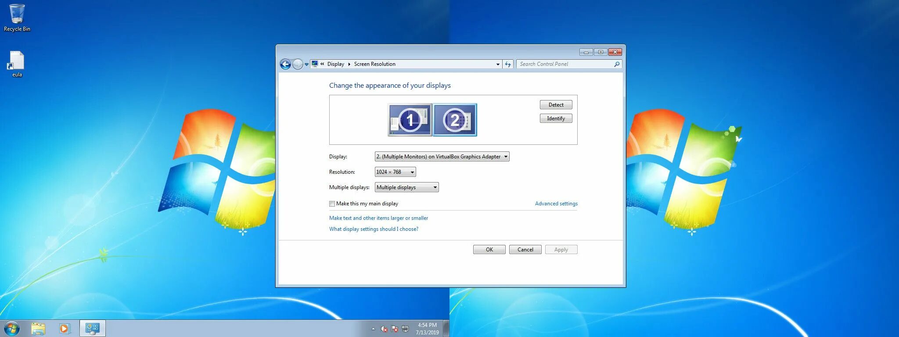This screenshot has width=899, height=337.
Task: Close the Screen Resolution window
Action: coord(615,52)
